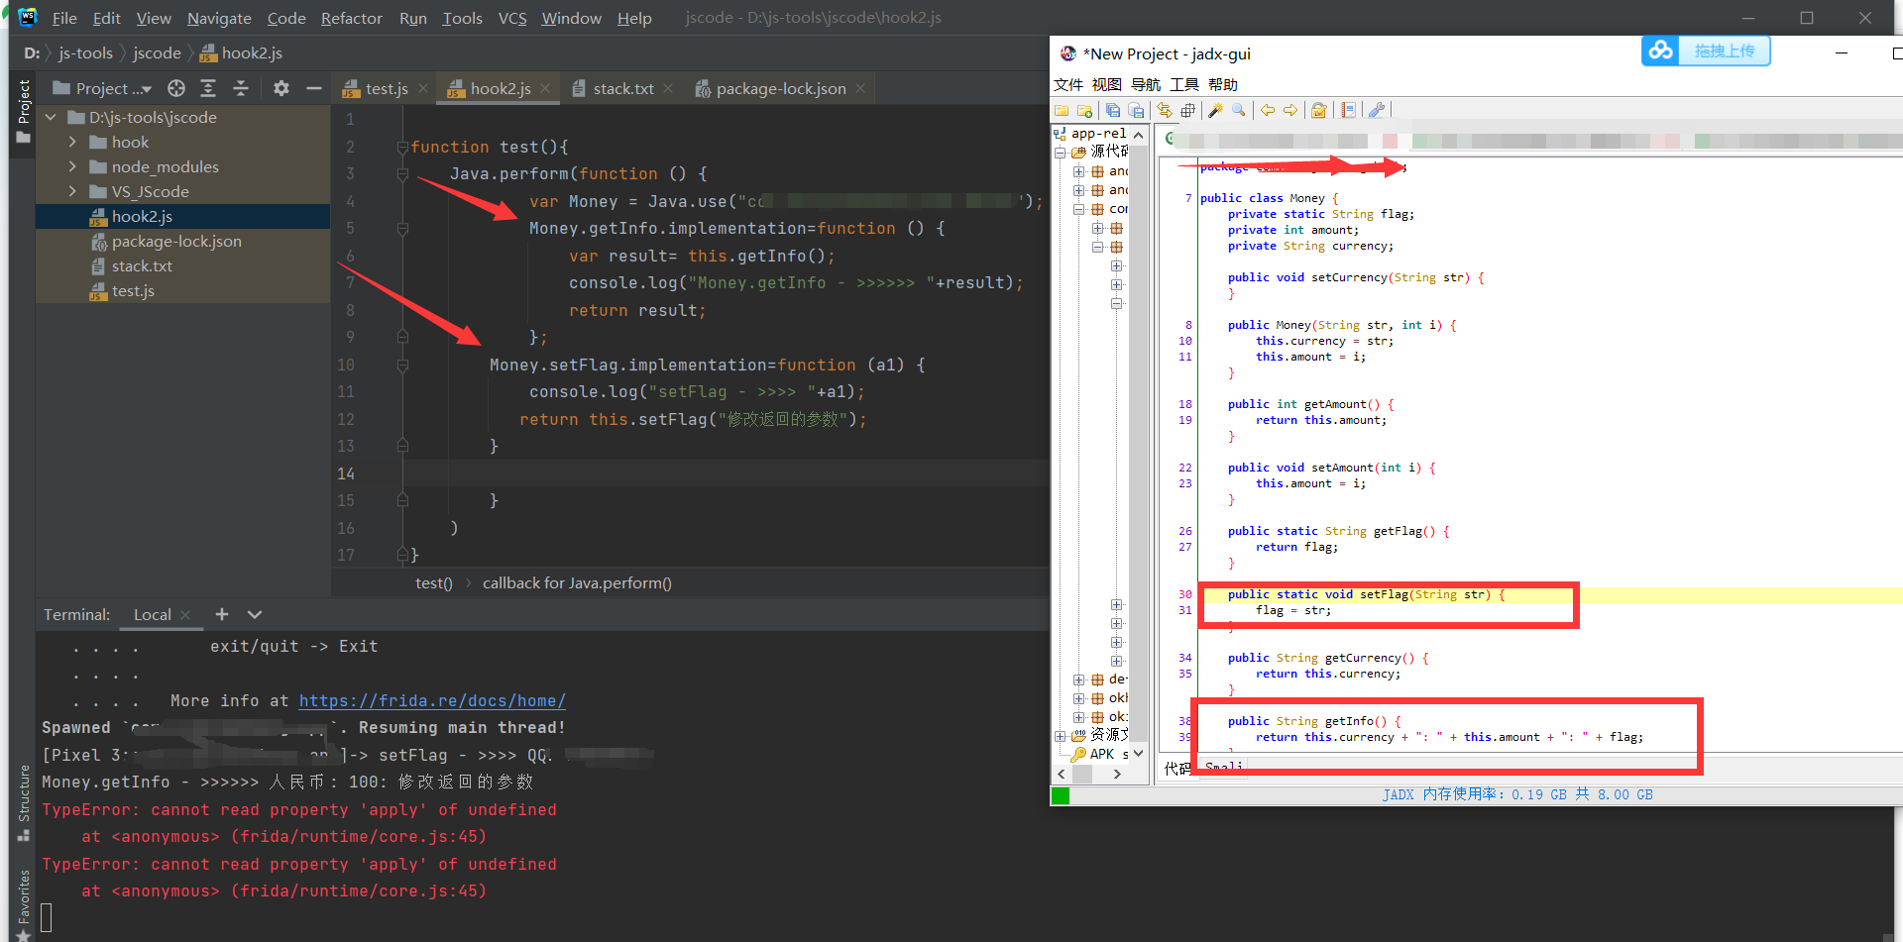1903x942 pixels.
Task: Open jadx log viewer notebook icon
Action: (x=1348, y=111)
